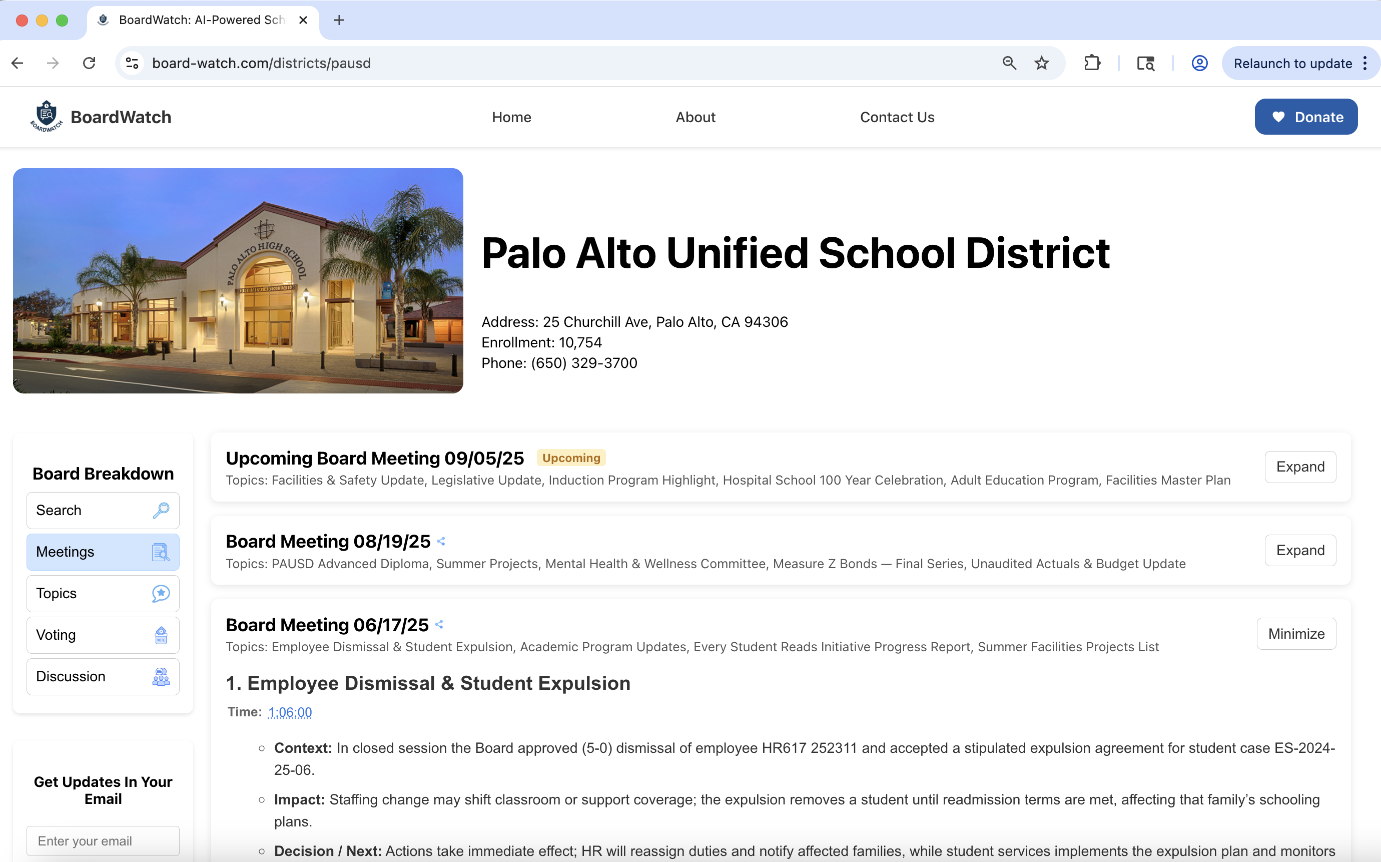Click share icon next to Board Meeting 08/19/25

coord(441,541)
